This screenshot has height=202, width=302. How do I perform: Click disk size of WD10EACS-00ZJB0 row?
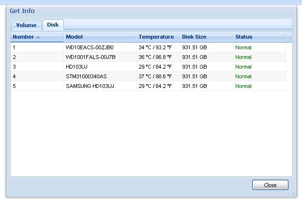[x=195, y=47]
